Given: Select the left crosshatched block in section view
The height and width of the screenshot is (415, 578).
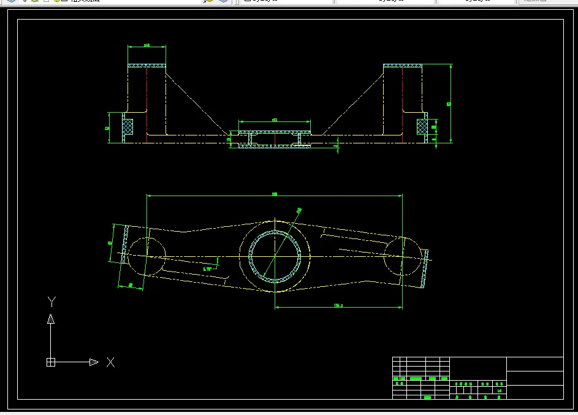Looking at the screenshot, I should click(127, 126).
